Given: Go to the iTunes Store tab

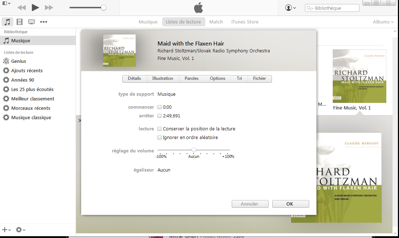Looking at the screenshot, I should point(245,22).
